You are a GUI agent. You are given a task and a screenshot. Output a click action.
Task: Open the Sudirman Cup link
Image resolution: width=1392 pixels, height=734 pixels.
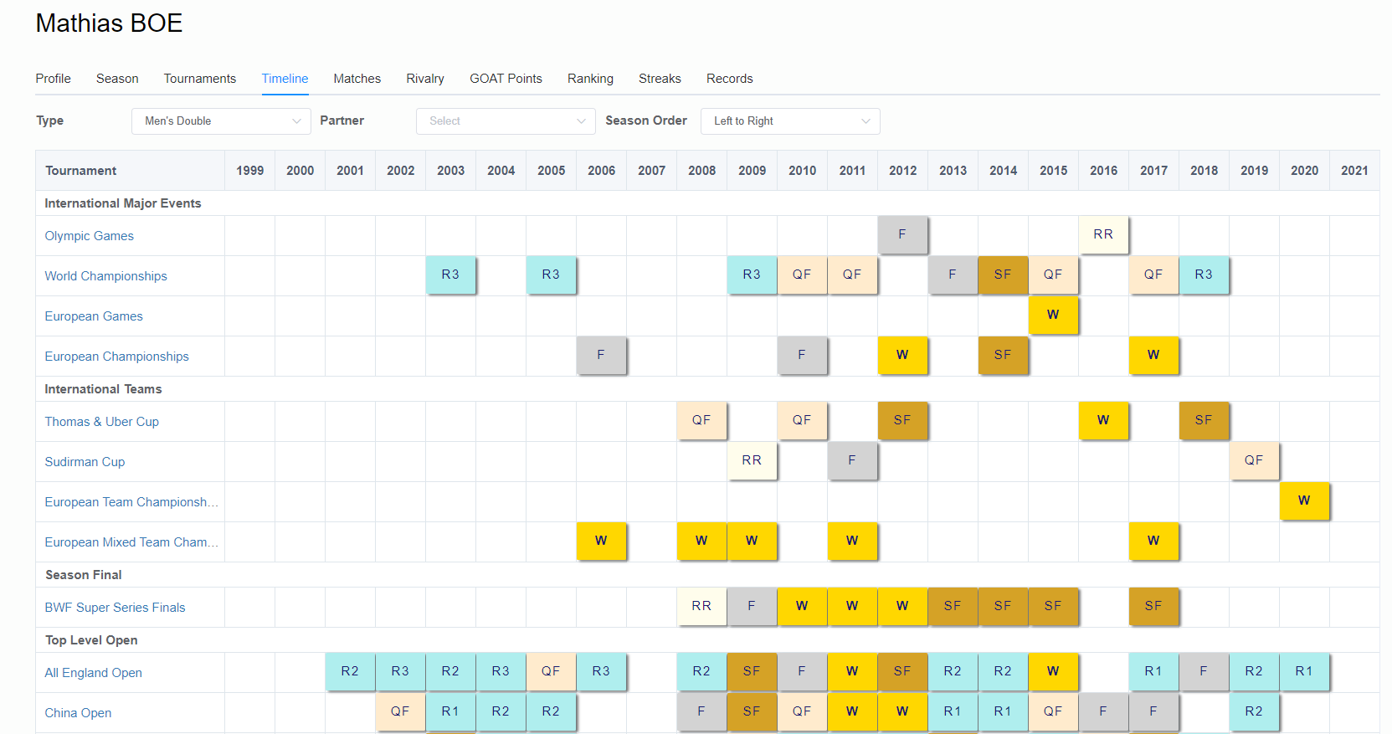(85, 462)
